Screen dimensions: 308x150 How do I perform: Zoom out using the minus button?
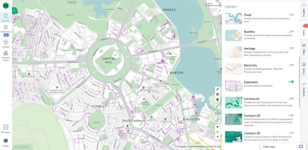click(217, 132)
